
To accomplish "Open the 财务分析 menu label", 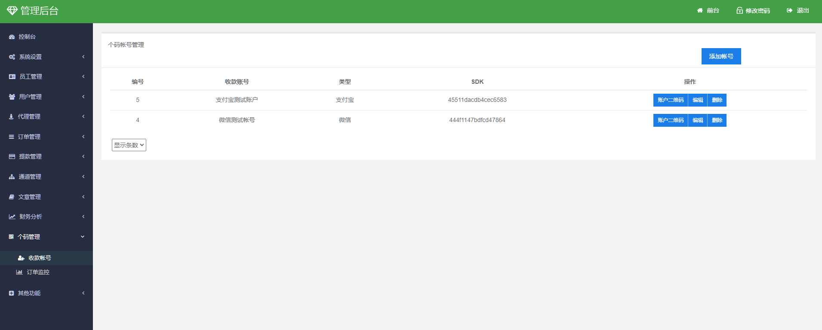I will 31,217.
